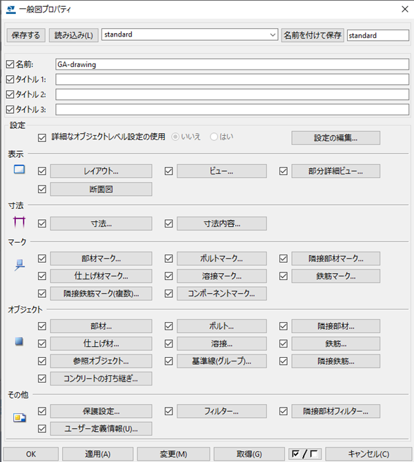Click the 設定の編集 button
414x462 pixels.
point(335,137)
